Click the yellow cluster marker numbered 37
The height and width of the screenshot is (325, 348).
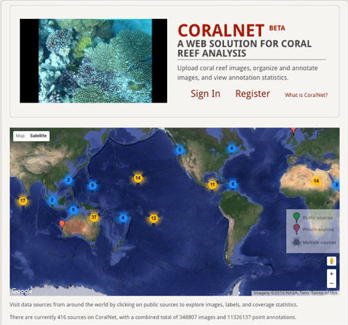94,218
